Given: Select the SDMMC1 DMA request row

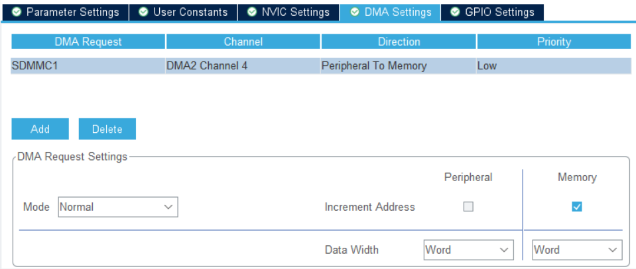Looking at the screenshot, I should (321, 65).
